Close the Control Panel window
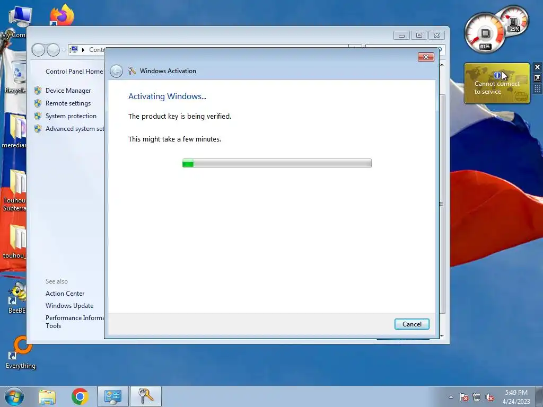543x407 pixels. tap(437, 36)
